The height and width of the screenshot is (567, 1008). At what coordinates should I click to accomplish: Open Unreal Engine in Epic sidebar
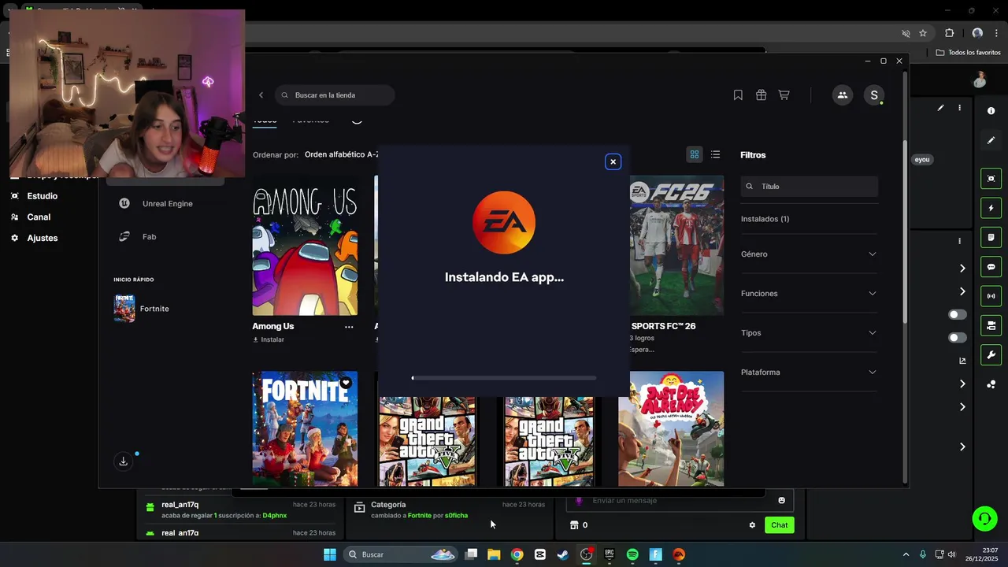[x=166, y=203]
